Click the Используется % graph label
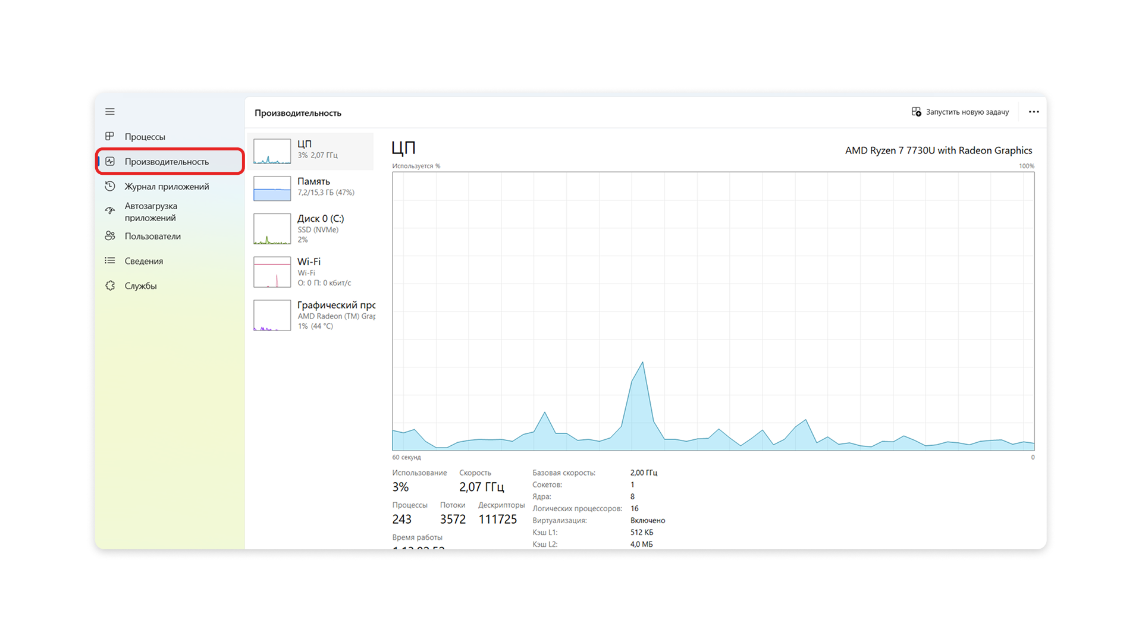1142x642 pixels. [416, 166]
